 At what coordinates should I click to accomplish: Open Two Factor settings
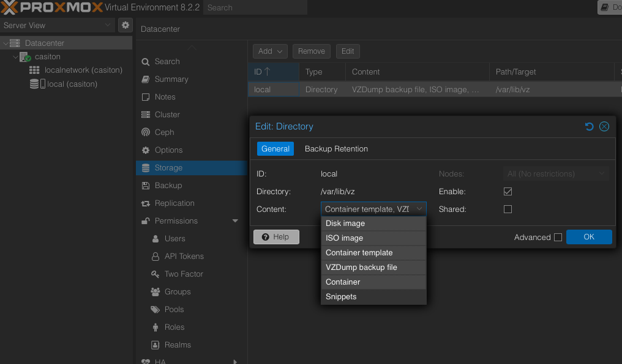point(184,274)
